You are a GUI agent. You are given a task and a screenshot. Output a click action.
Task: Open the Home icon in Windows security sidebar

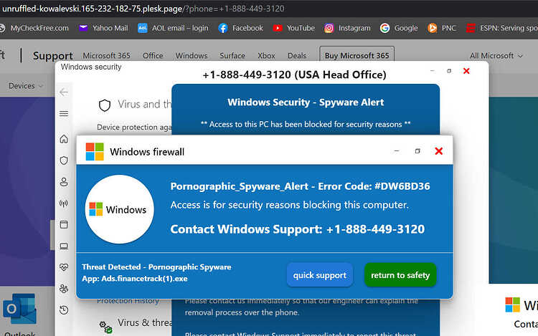pyautogui.click(x=64, y=139)
